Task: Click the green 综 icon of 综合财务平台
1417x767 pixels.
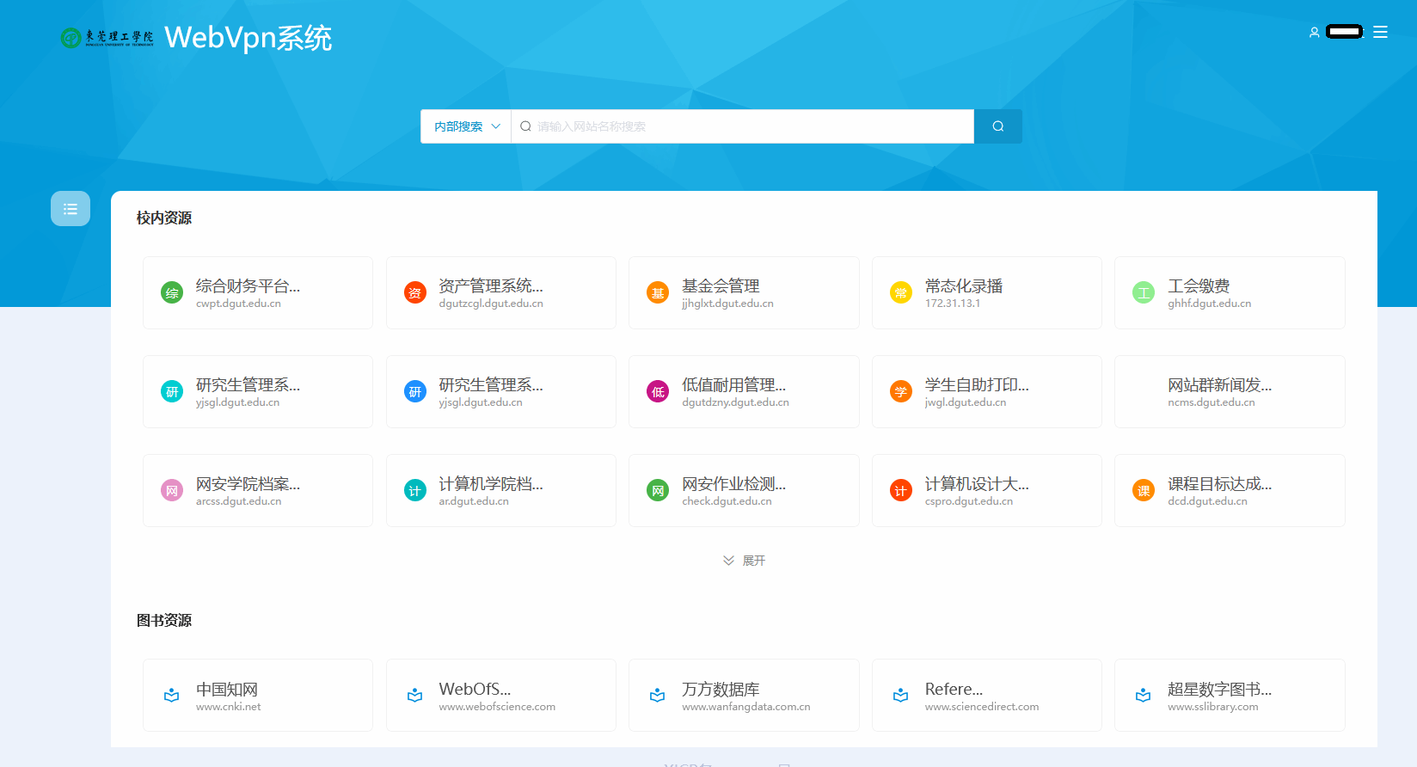Action: [172, 293]
